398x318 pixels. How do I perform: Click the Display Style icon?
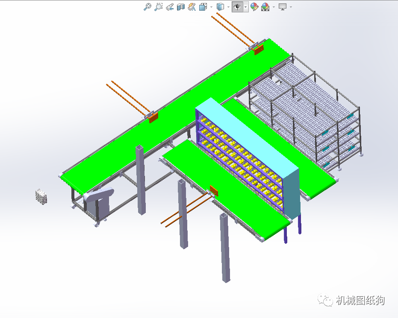pos(220,7)
